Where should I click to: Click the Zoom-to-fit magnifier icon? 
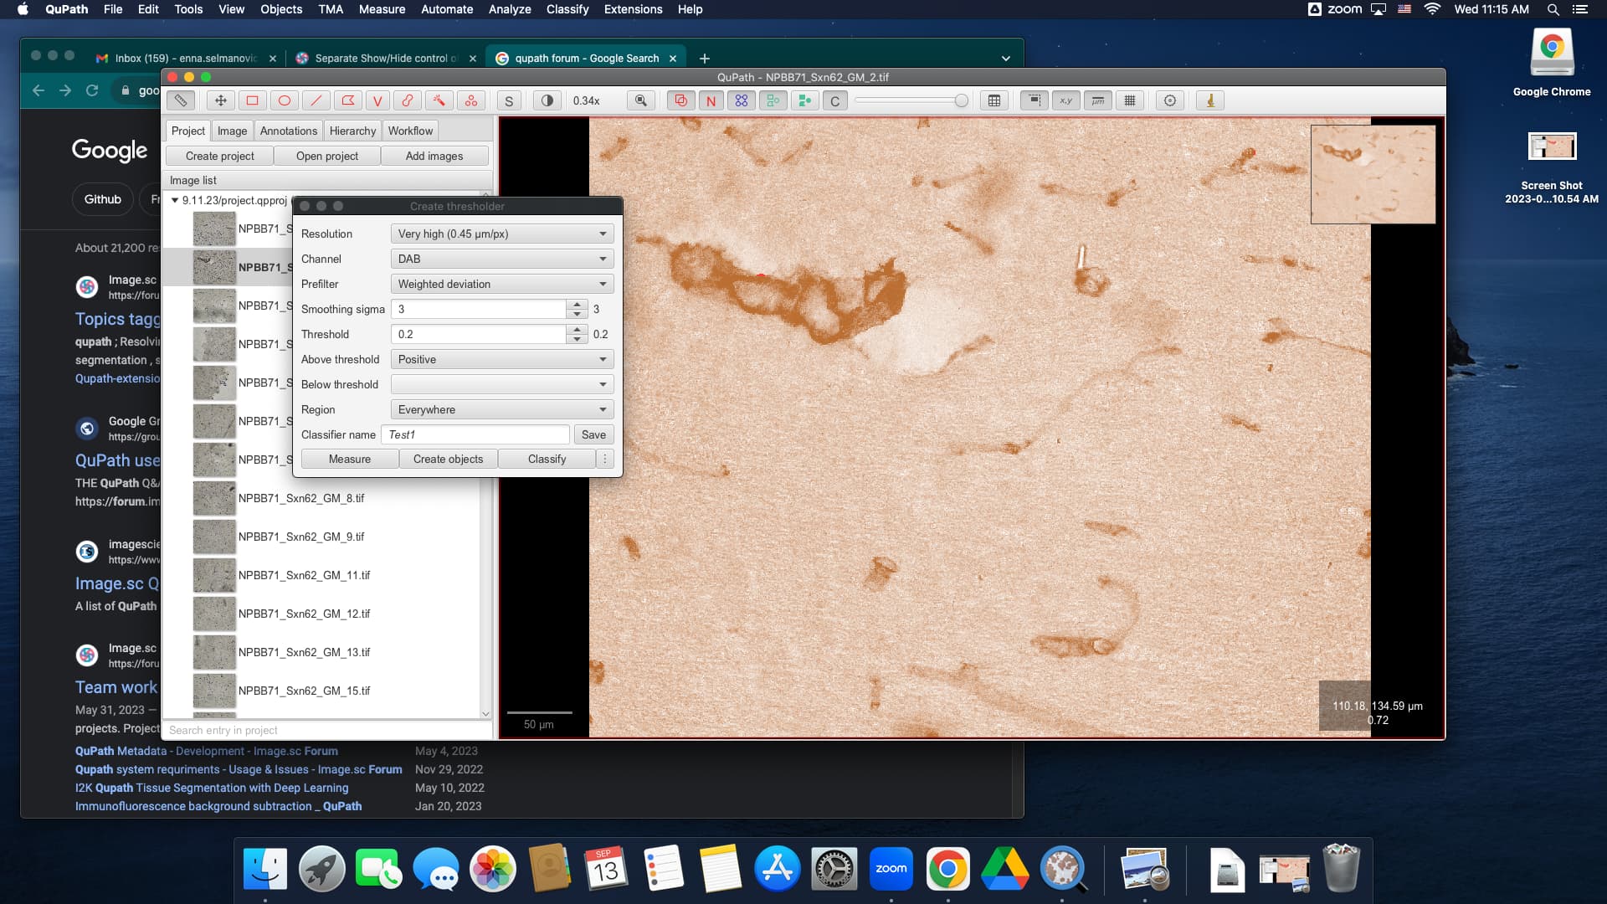(641, 100)
